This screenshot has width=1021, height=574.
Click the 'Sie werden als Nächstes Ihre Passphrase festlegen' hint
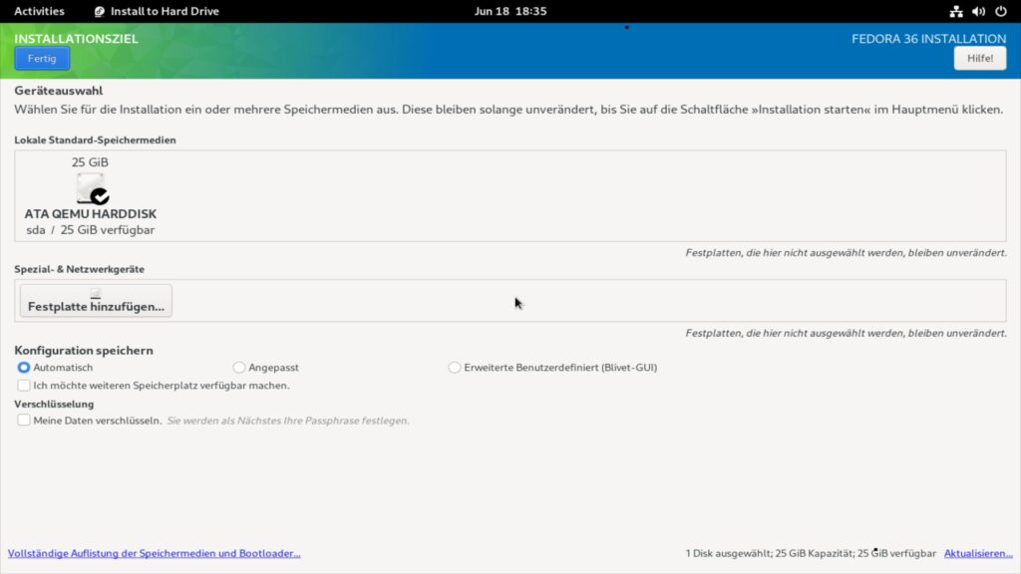pos(288,421)
